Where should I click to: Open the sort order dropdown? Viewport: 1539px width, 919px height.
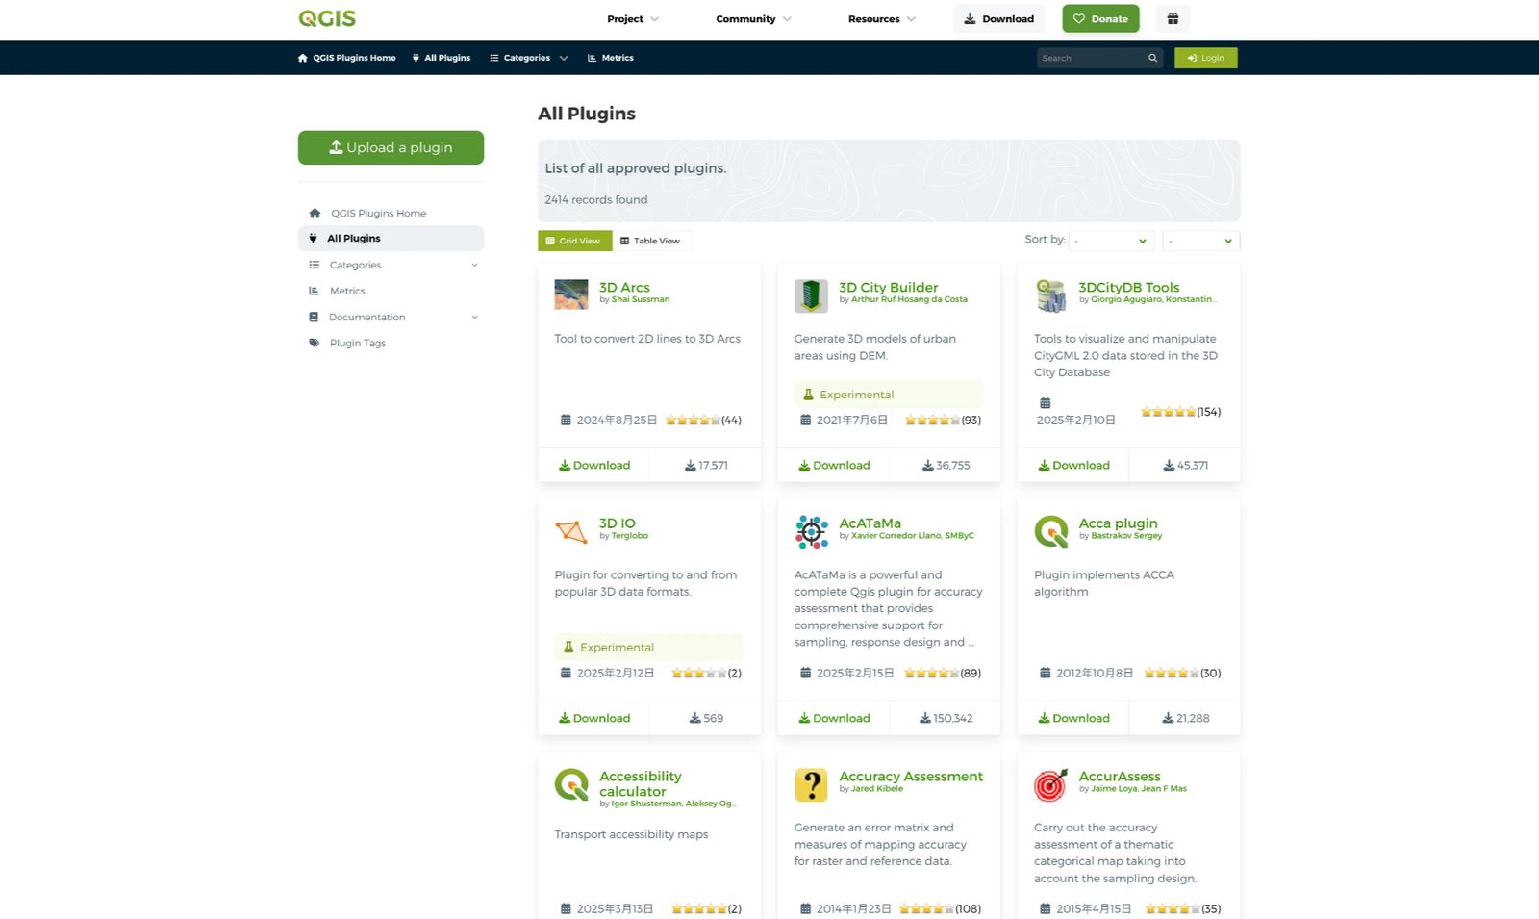(1201, 241)
